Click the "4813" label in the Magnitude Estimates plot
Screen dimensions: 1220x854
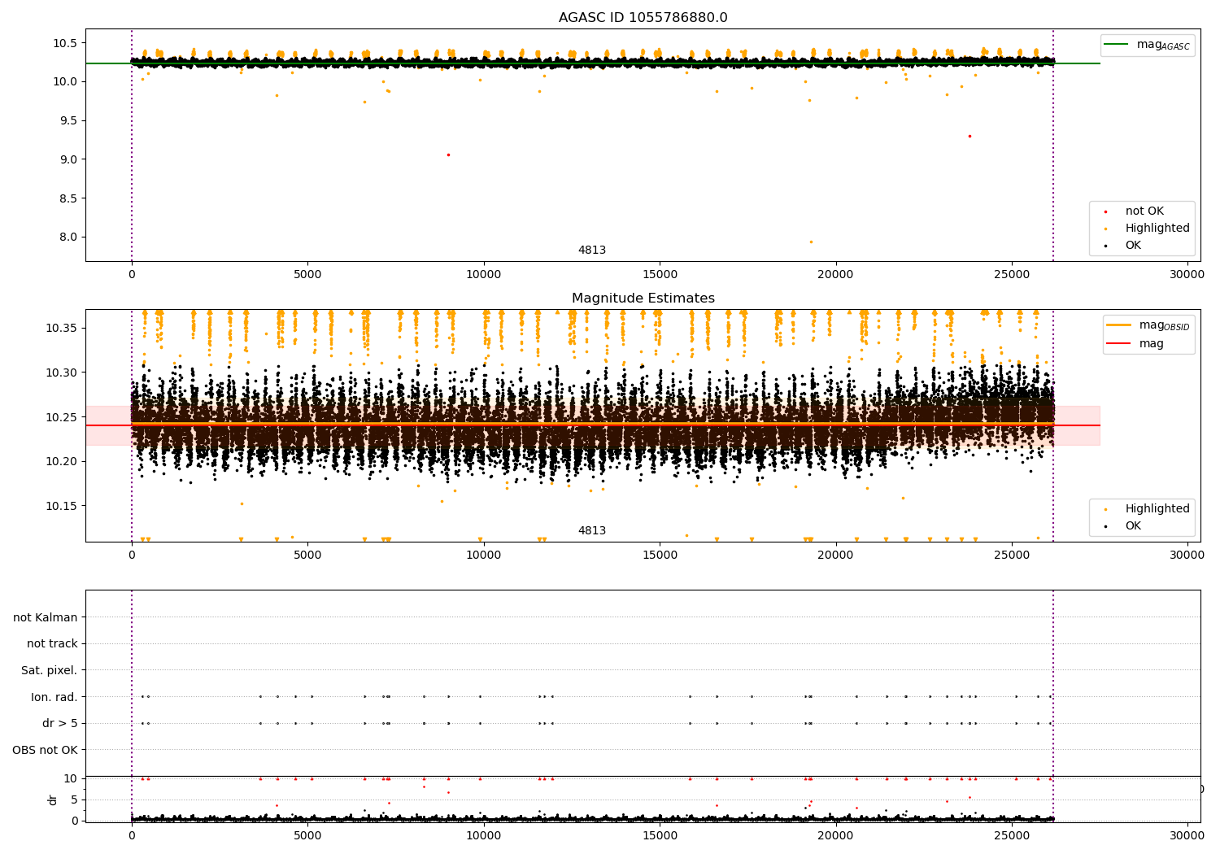click(x=592, y=531)
